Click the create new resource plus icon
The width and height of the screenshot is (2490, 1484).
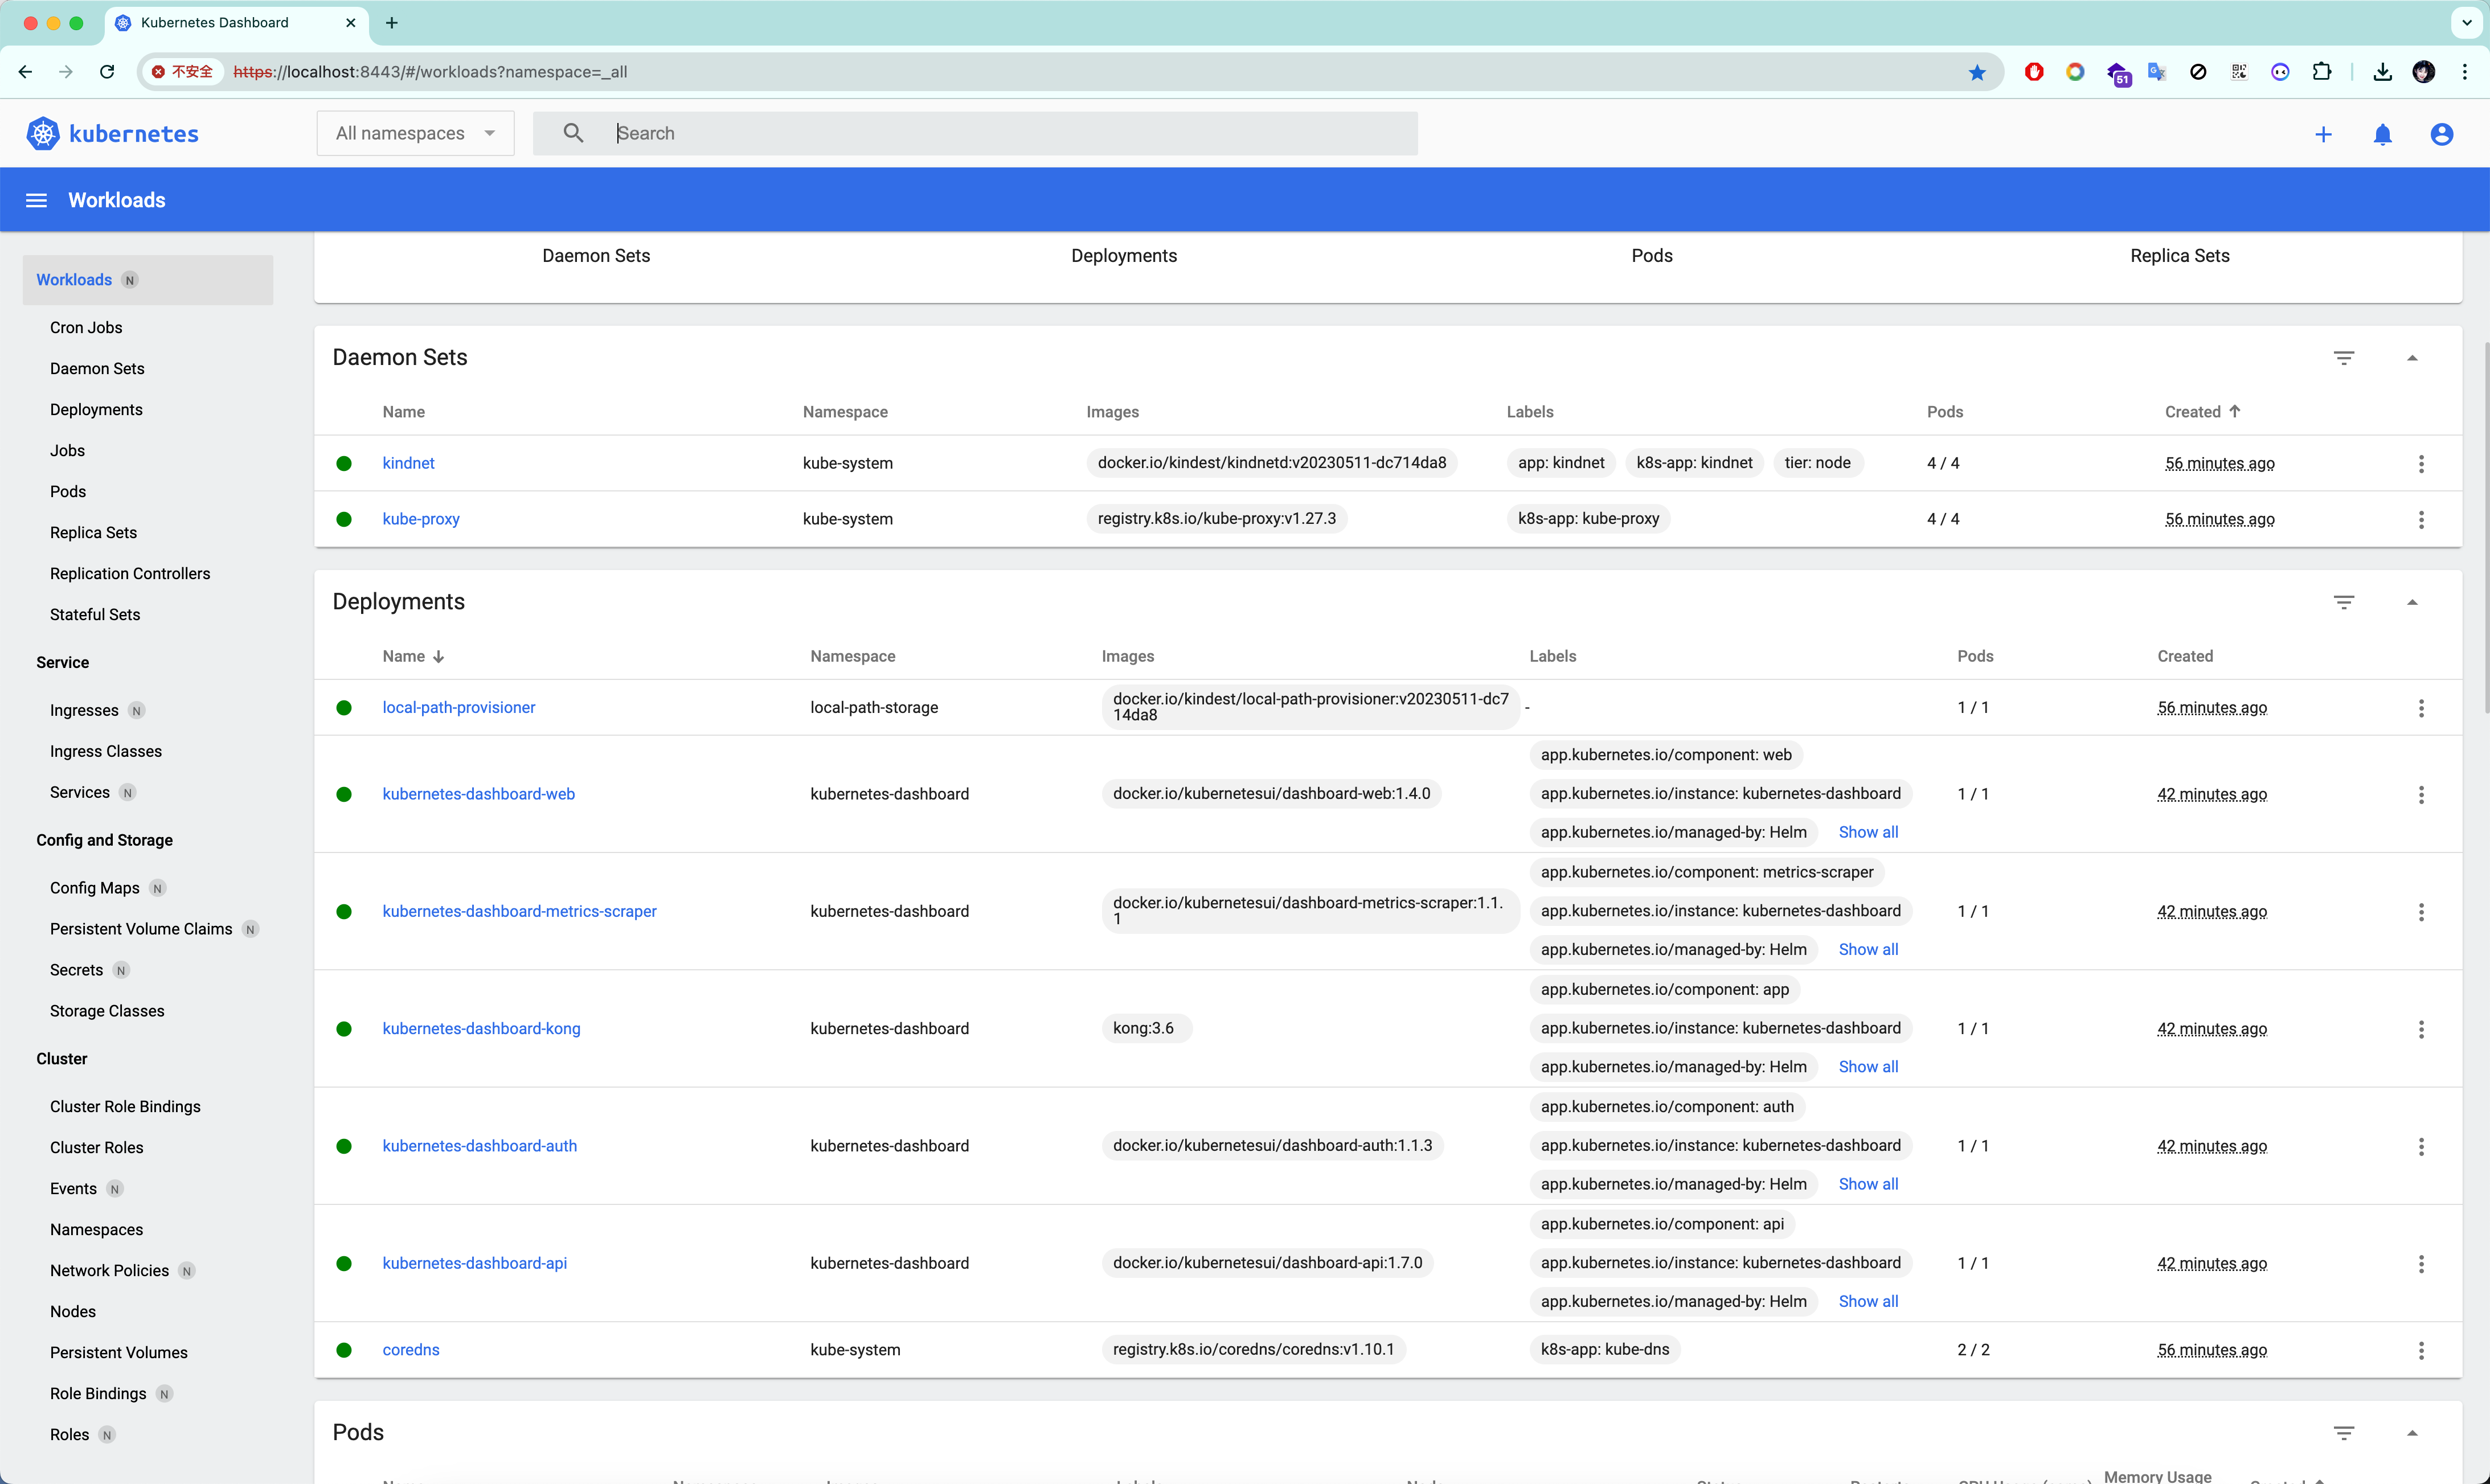point(2323,134)
